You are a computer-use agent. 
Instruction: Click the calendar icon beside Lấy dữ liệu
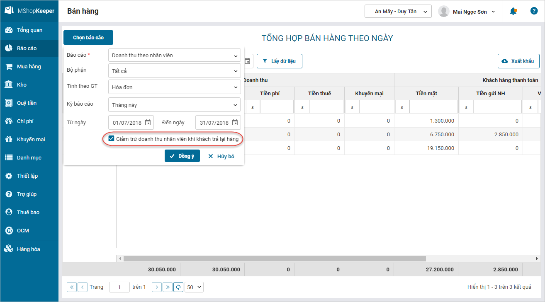tap(248, 61)
